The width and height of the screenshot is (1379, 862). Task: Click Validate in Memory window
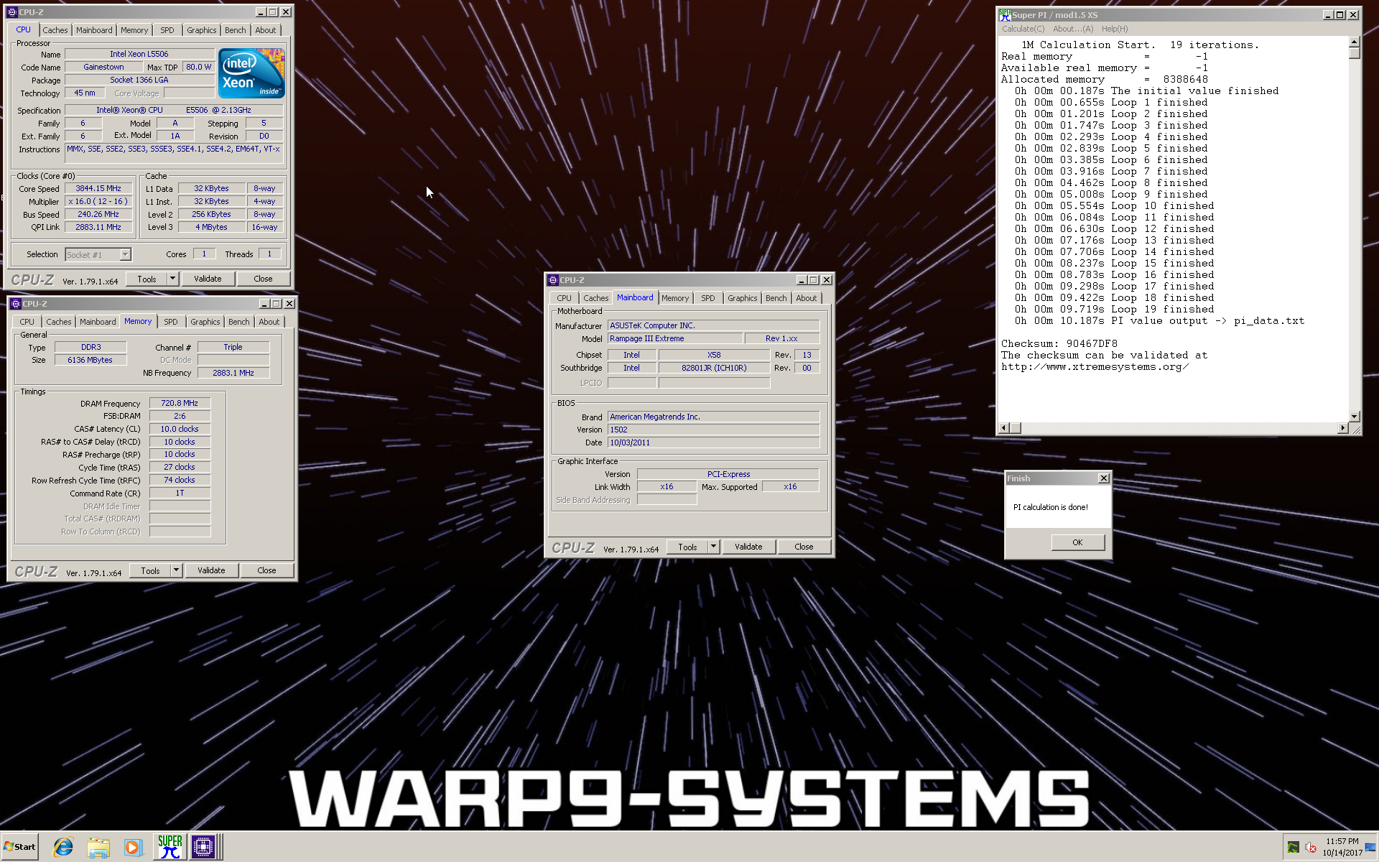(x=211, y=570)
